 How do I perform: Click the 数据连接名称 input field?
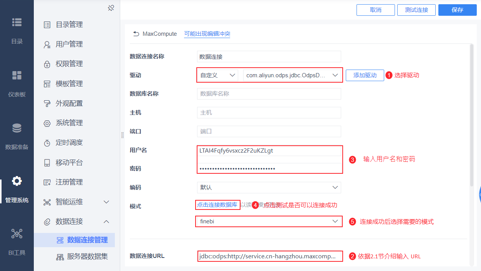coord(269,57)
